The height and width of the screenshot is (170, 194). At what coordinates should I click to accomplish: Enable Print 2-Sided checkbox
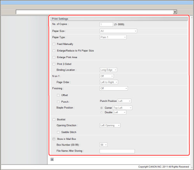[x=54, y=64]
